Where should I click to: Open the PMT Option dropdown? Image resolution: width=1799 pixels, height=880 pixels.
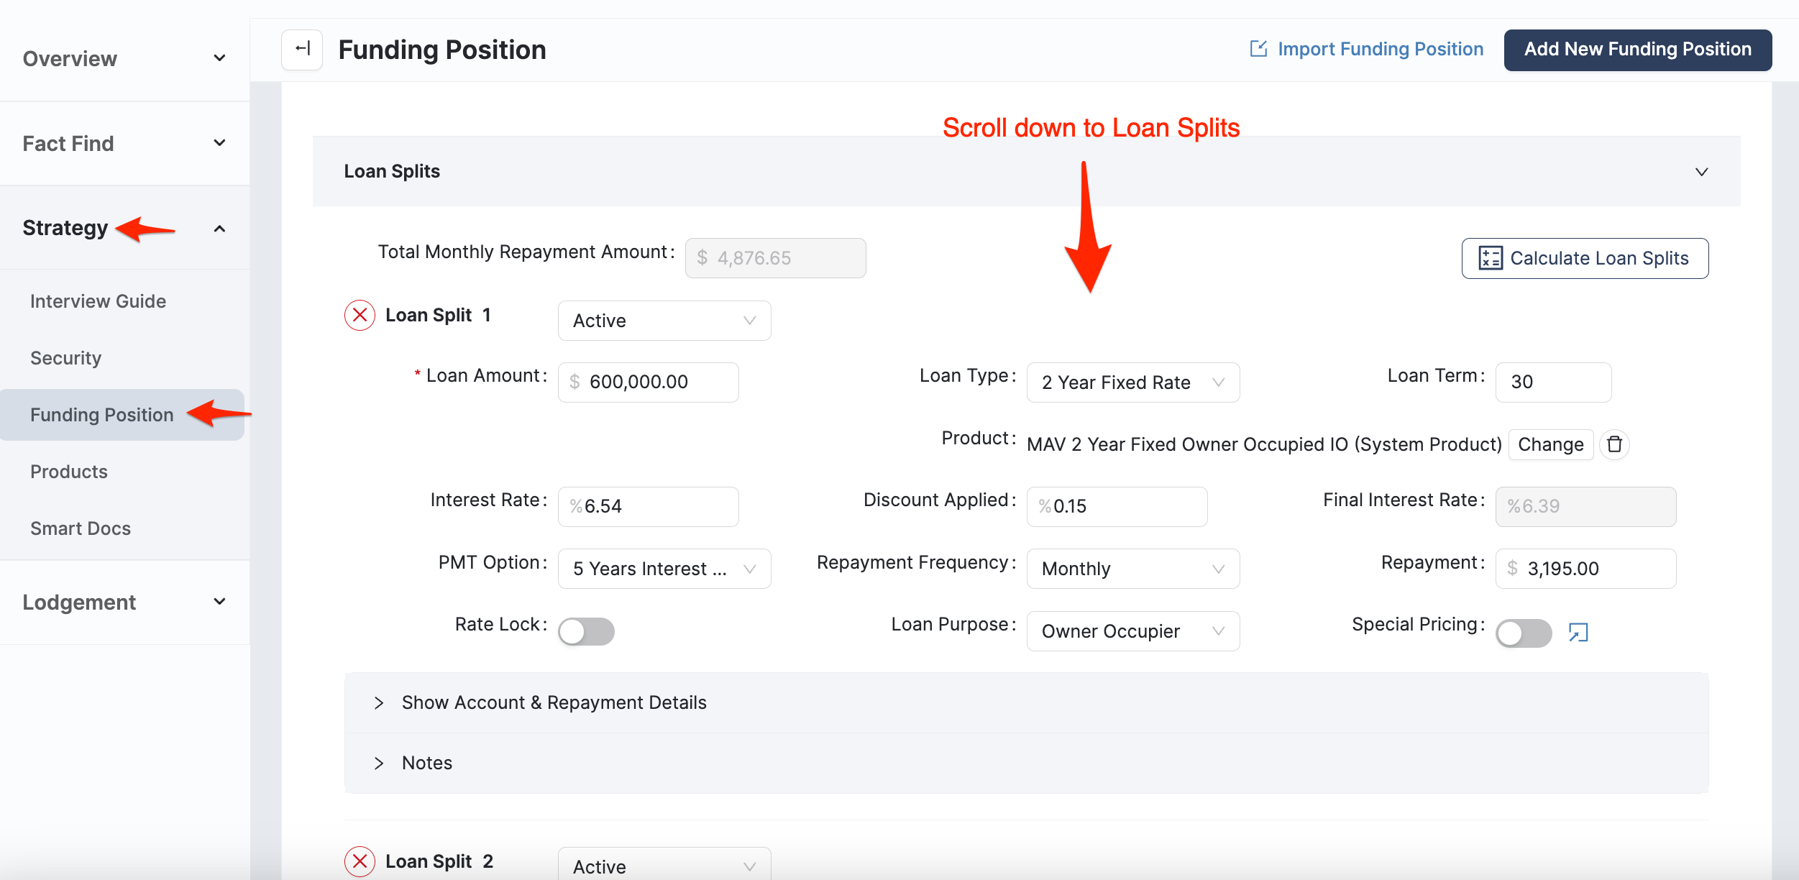point(663,569)
